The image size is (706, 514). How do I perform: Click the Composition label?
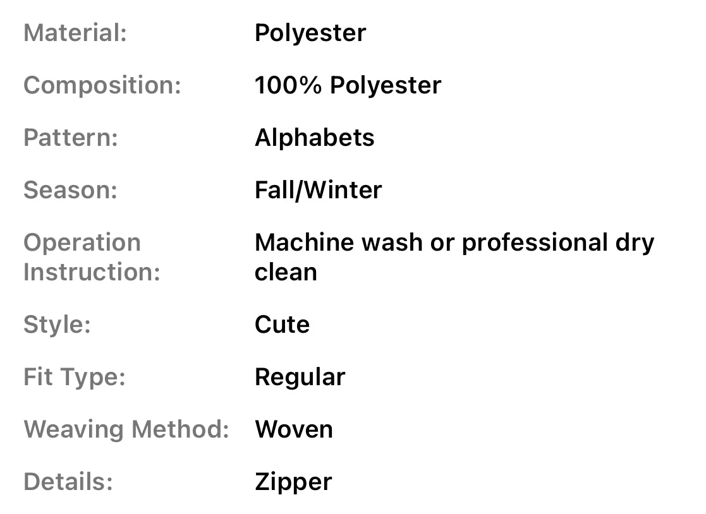click(x=102, y=85)
